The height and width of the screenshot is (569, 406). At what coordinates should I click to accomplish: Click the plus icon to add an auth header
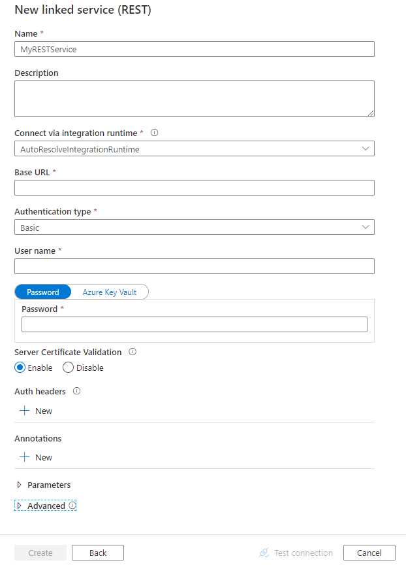tap(26, 411)
